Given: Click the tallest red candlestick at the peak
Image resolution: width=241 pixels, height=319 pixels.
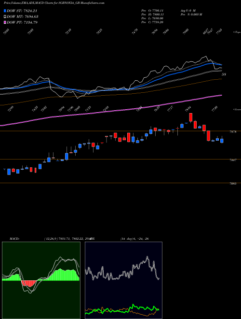Looking at the screenshot, I should [x=191, y=117].
